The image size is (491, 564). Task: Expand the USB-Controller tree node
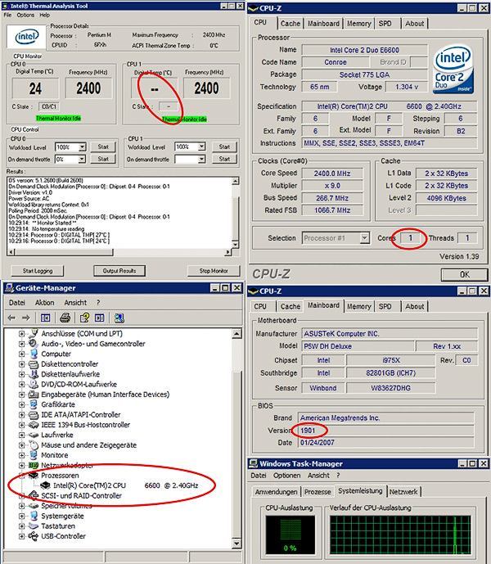pyautogui.click(x=21, y=536)
